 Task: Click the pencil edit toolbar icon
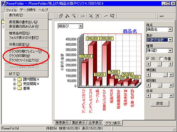(x=67, y=16)
